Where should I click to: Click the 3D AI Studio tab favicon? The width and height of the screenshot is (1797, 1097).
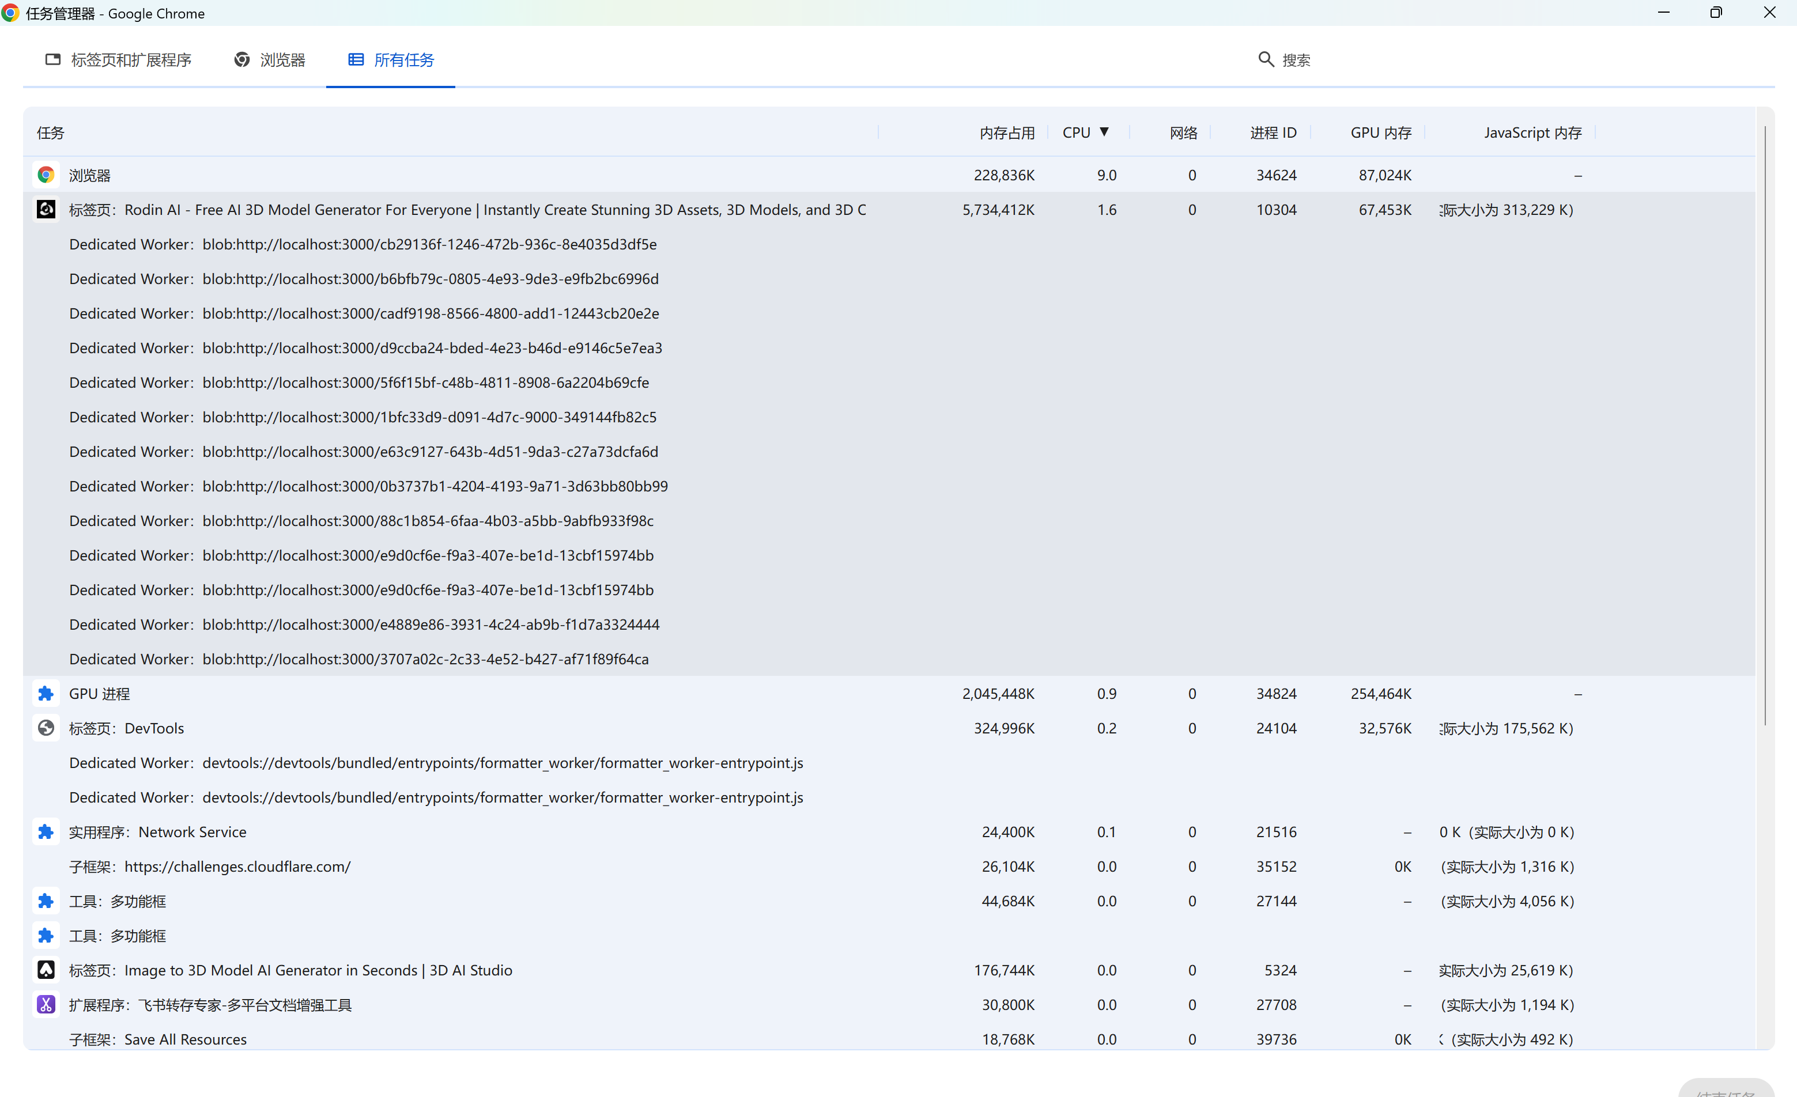coord(46,970)
